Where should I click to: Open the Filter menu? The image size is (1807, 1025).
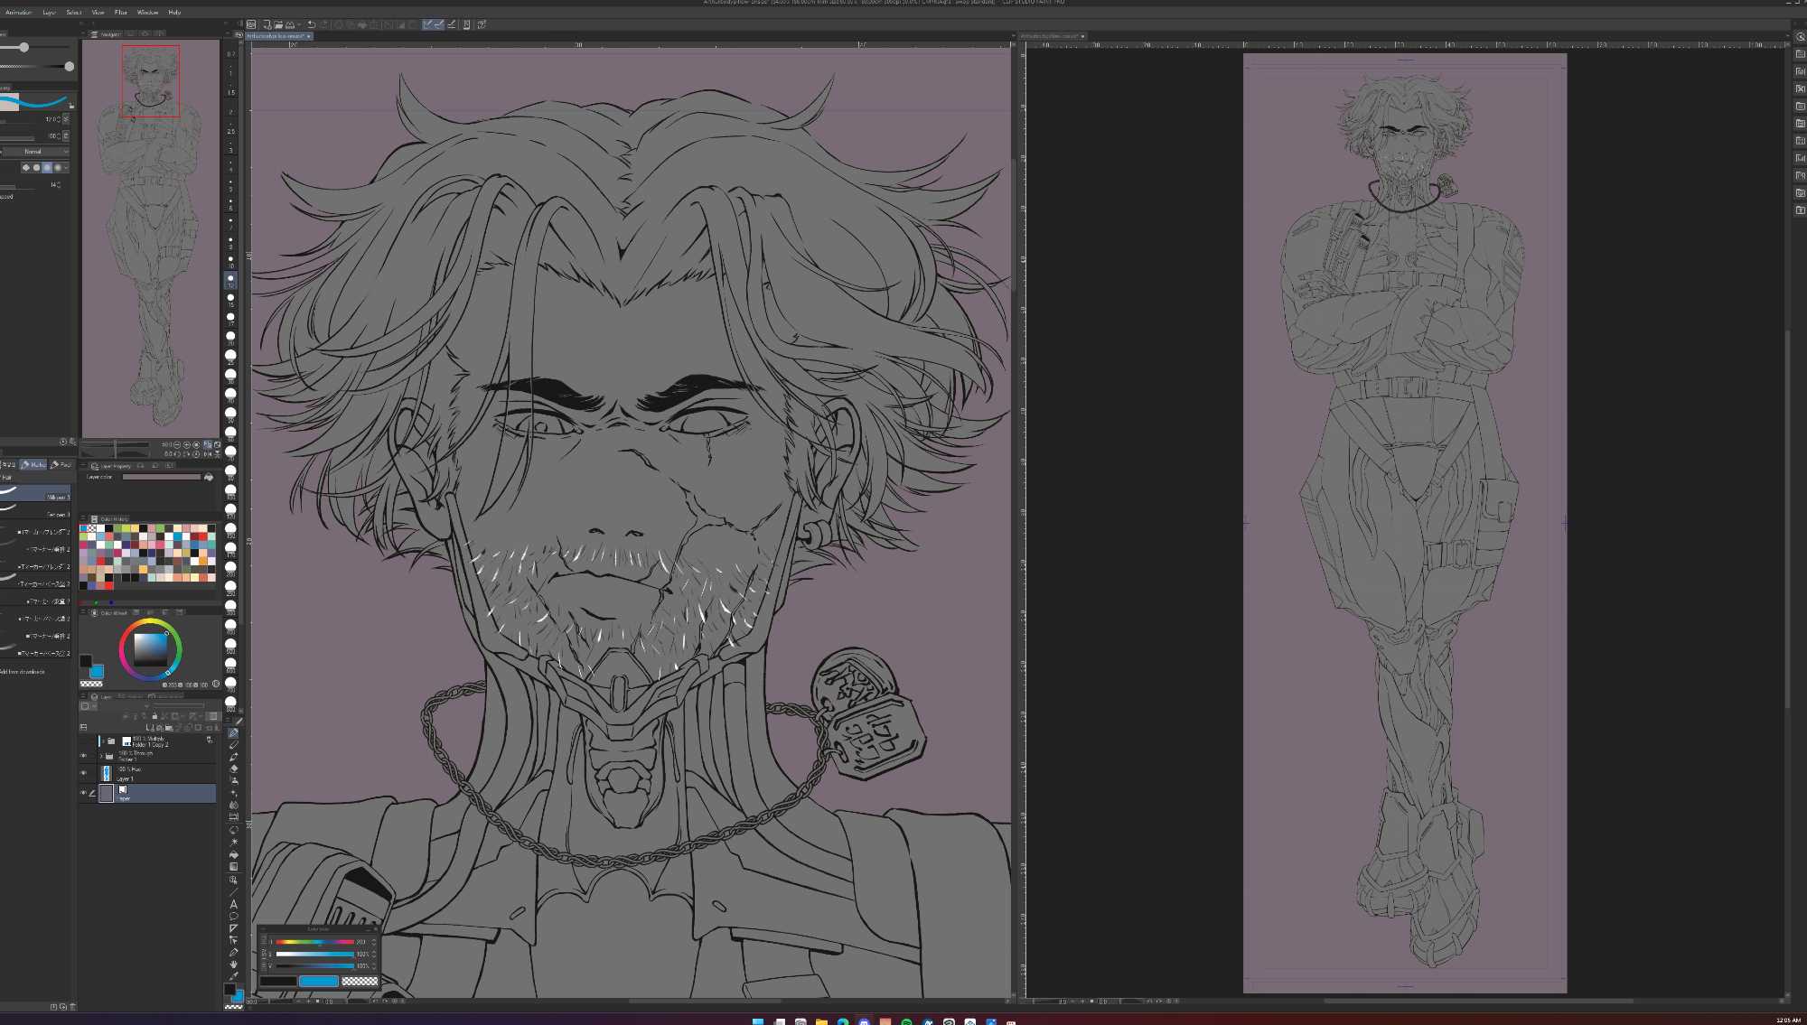pyautogui.click(x=121, y=13)
